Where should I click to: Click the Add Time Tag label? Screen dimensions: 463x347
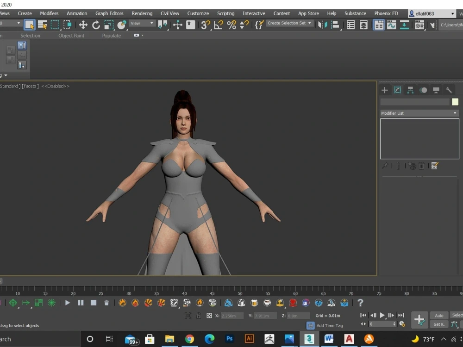pos(330,325)
